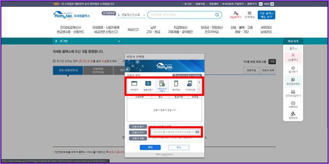Open 납부 고지·환급 menu
This screenshot has height=164, width=329.
[153, 30]
